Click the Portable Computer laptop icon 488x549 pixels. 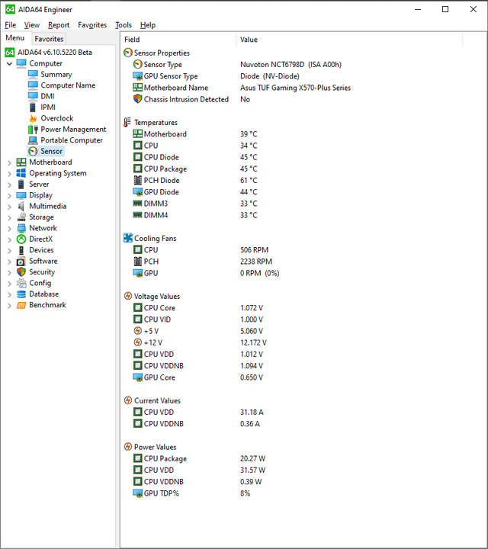33,140
